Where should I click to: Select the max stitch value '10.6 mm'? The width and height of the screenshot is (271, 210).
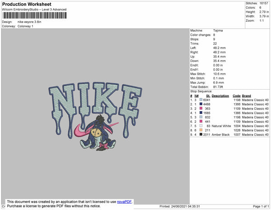click(x=220, y=74)
